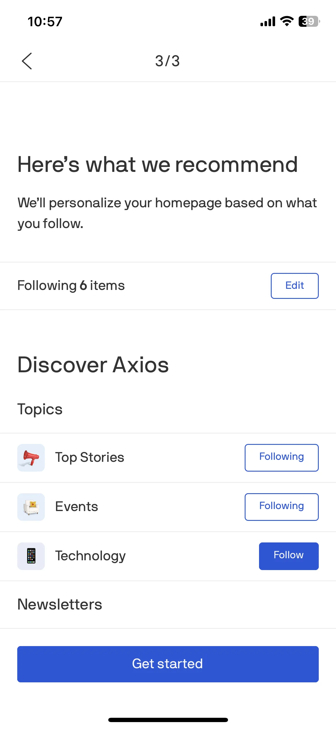
Task: Open the Events topic label
Action: coord(77,506)
